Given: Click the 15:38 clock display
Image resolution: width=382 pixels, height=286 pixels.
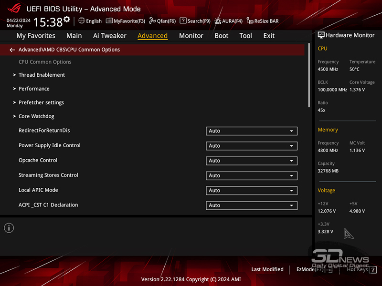Looking at the screenshot, I should [48, 22].
